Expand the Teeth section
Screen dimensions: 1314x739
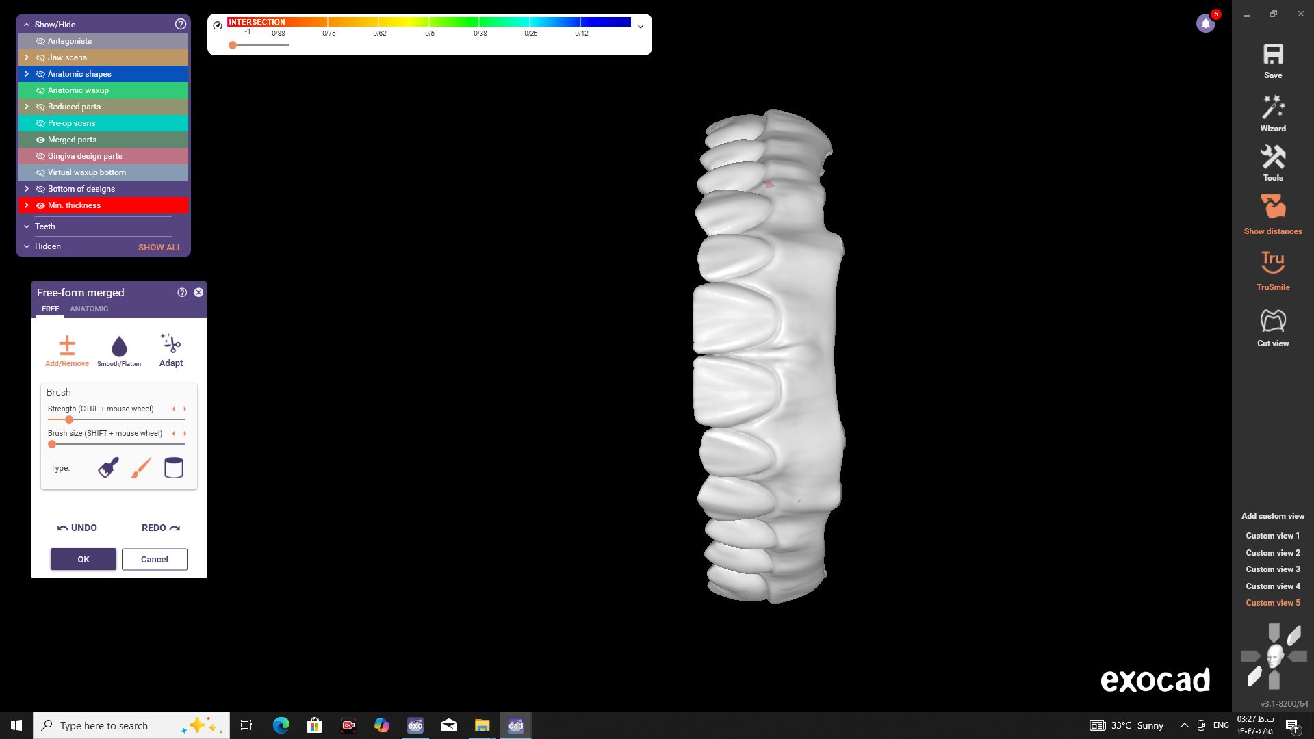(27, 226)
